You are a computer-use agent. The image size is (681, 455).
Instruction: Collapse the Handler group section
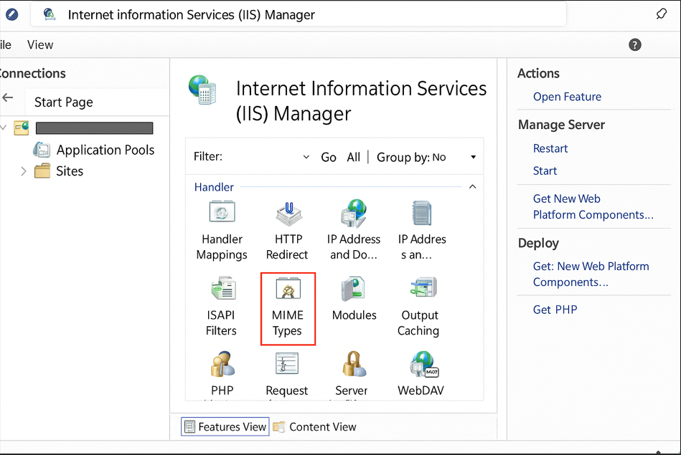pyautogui.click(x=472, y=186)
